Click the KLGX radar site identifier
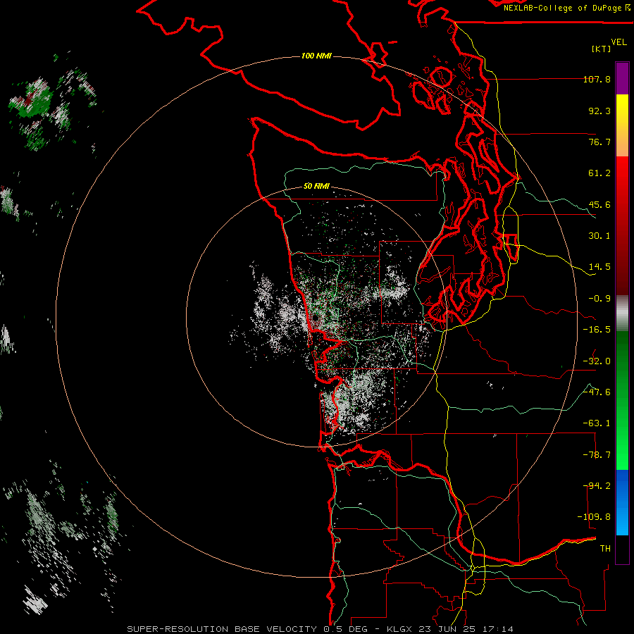This screenshot has width=634, height=634. (x=401, y=629)
